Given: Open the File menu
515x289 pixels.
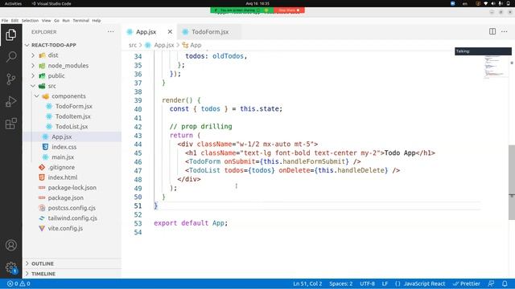Looking at the screenshot, I should 5,20.
